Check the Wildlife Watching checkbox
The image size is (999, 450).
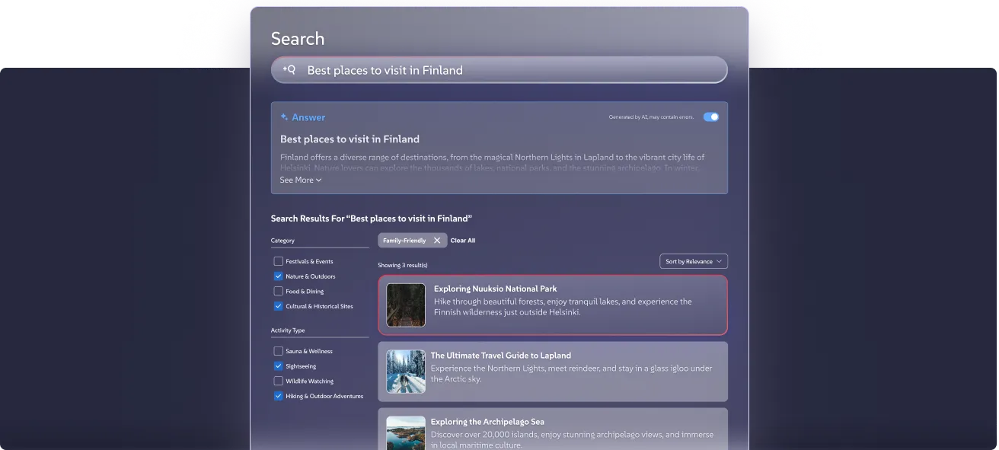pos(279,381)
